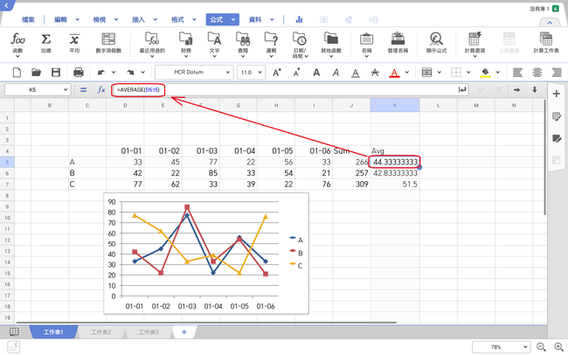Click the cell borders icon
This screenshot has height=355, width=568.
point(456,73)
